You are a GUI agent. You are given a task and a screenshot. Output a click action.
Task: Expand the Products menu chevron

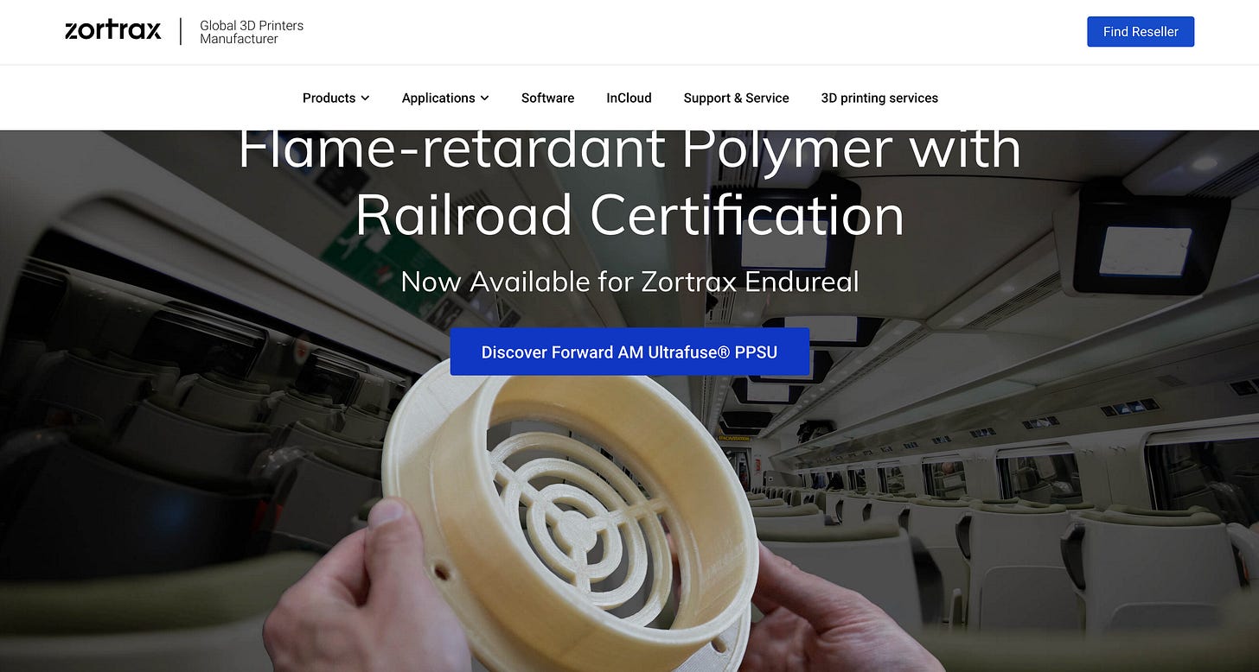tap(365, 98)
